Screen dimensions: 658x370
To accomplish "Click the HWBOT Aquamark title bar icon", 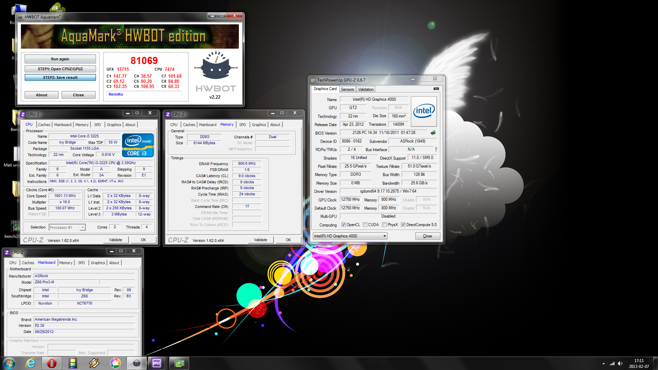I will click(x=20, y=17).
